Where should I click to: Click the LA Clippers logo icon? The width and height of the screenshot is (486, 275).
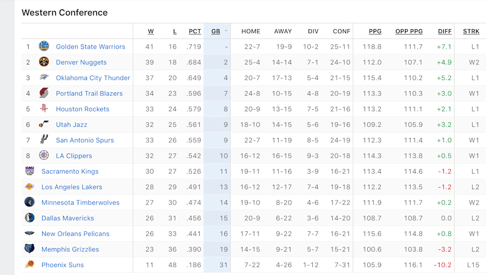(44, 155)
